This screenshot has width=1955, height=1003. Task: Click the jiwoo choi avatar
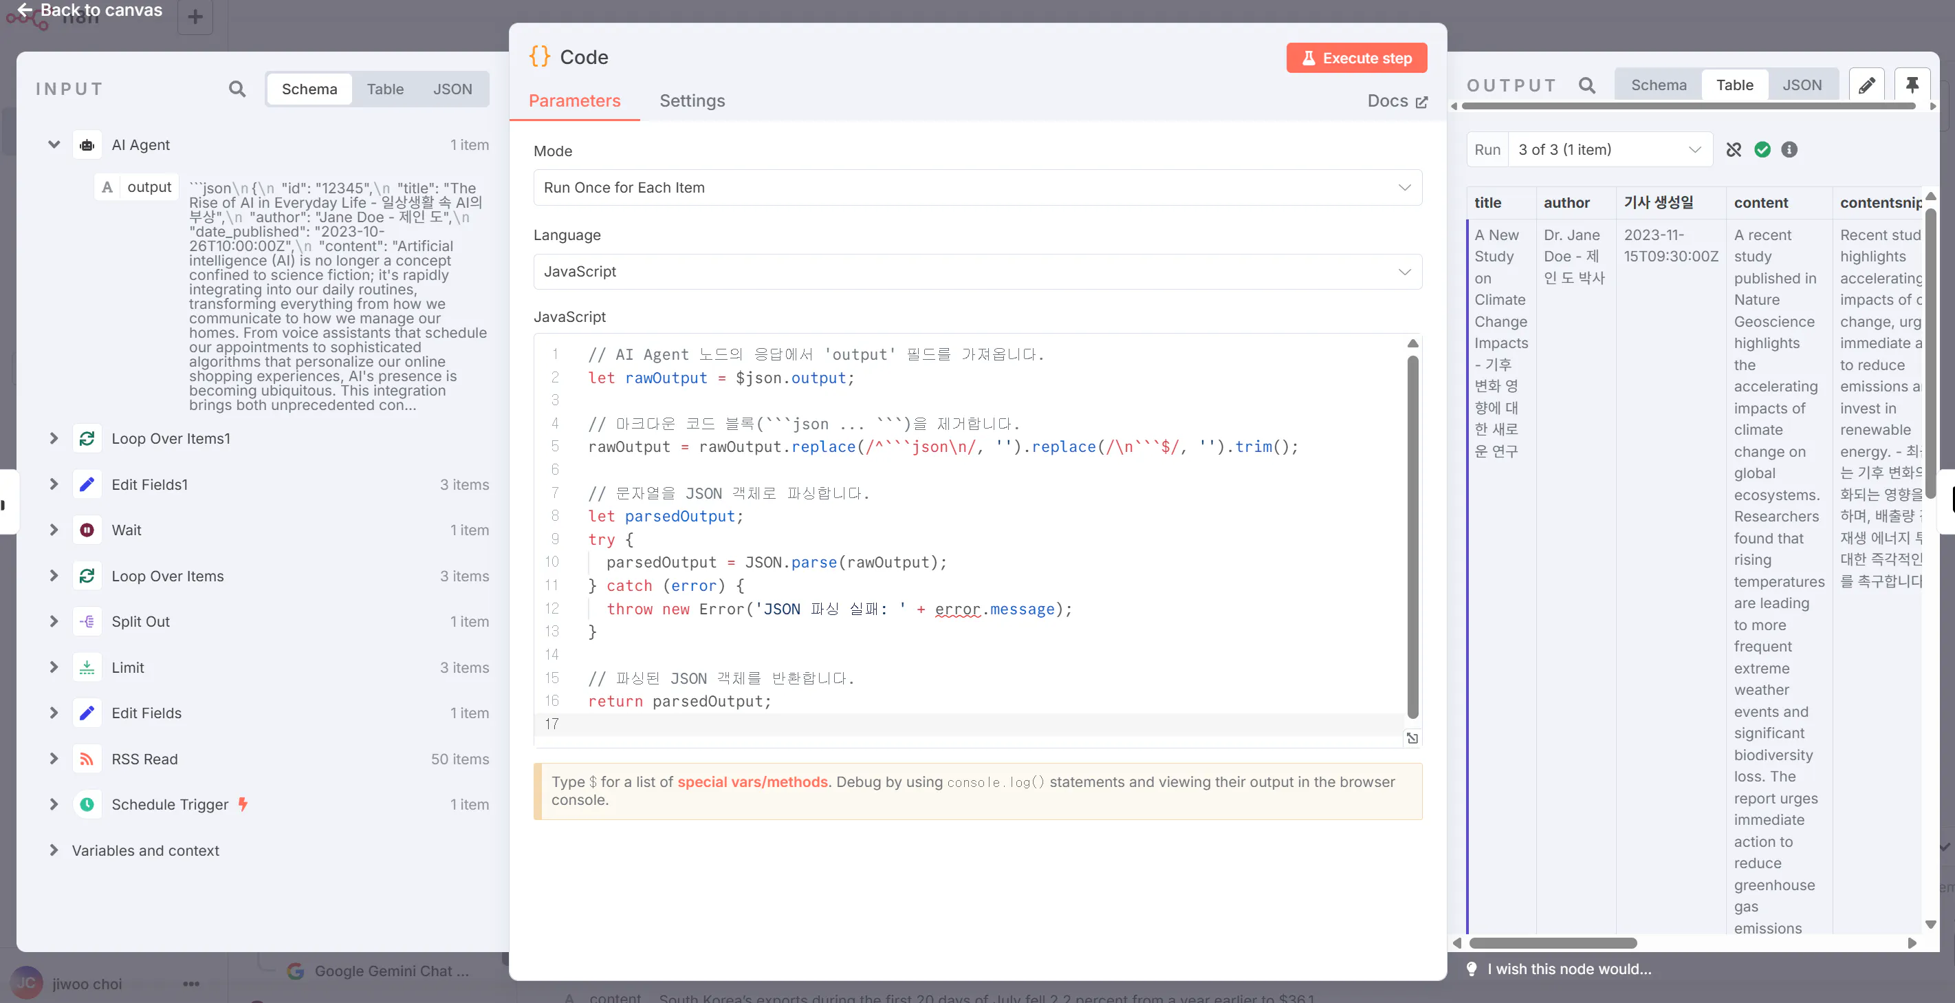[26, 983]
